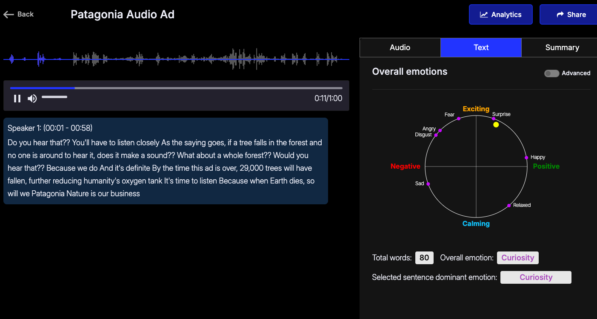Enable the Advanced toggle
The height and width of the screenshot is (319, 597).
pyautogui.click(x=551, y=73)
